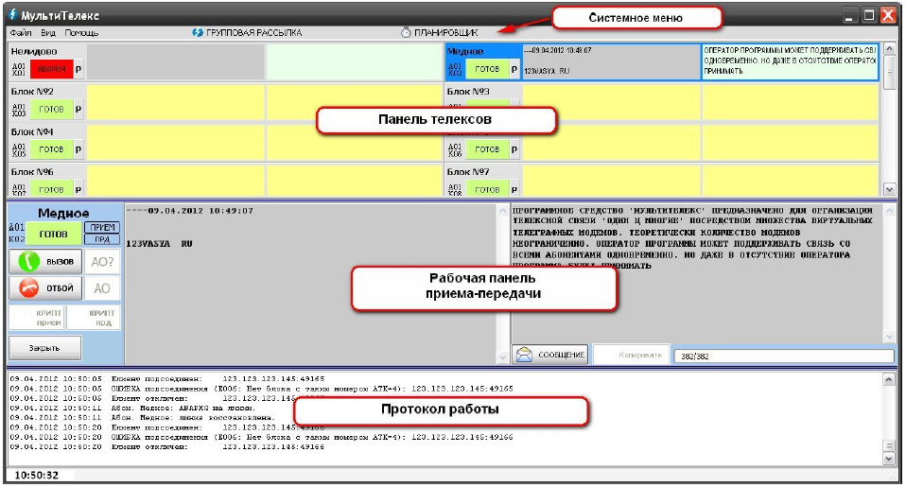906x487 pixels.
Task: Click ГОТОВ status with channel K06
Action: [487, 149]
